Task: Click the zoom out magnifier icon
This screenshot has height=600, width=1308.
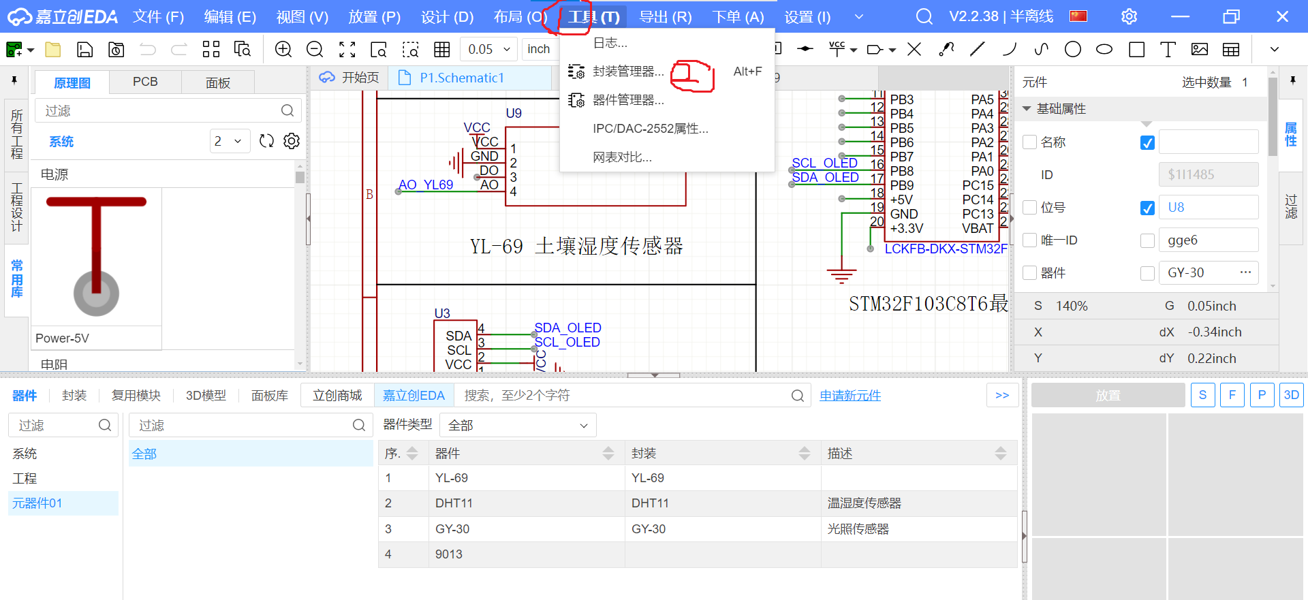Action: (315, 49)
